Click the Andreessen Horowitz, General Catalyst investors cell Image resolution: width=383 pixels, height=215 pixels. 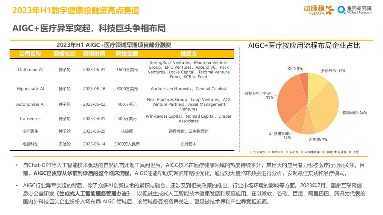pyautogui.click(x=189, y=89)
